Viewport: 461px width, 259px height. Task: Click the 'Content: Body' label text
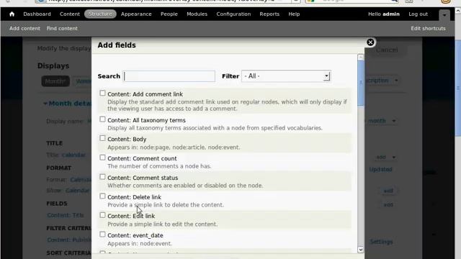pos(127,139)
